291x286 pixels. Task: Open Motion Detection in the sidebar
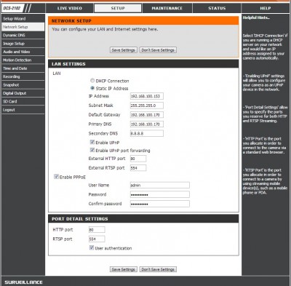click(x=23, y=60)
